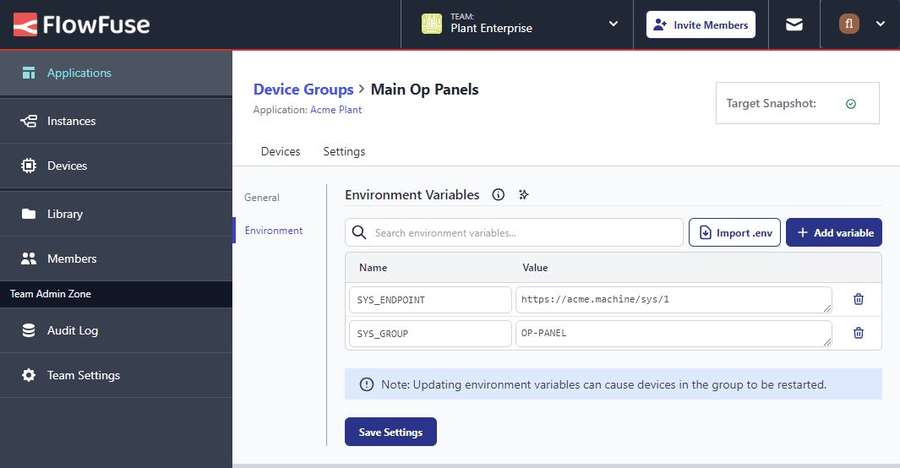Click the Value column header

click(x=535, y=268)
